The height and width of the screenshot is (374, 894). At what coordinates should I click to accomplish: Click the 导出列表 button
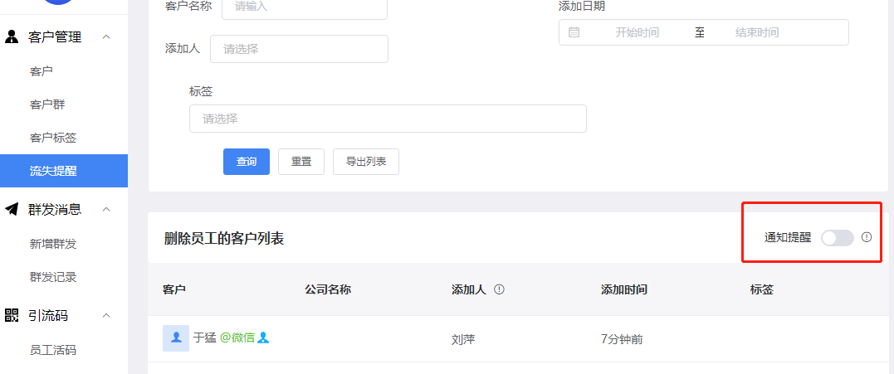point(366,162)
